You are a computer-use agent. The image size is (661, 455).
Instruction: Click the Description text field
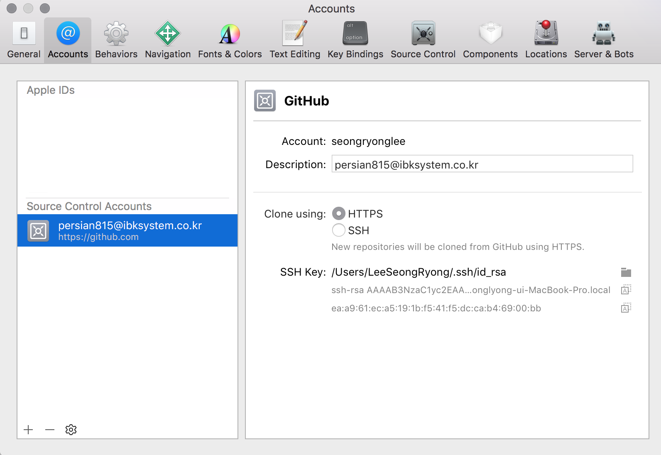pos(482,164)
